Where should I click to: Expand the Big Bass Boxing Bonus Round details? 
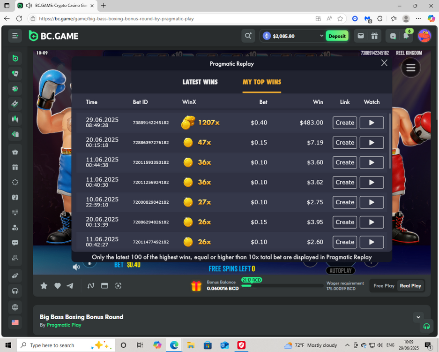(x=418, y=317)
